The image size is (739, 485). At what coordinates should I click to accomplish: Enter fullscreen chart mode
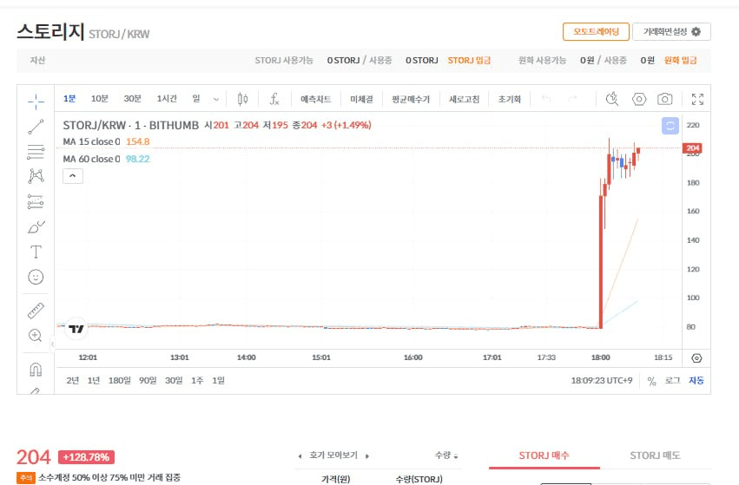click(x=697, y=99)
